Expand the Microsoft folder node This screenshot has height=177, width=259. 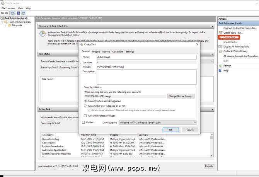click(x=6, y=26)
